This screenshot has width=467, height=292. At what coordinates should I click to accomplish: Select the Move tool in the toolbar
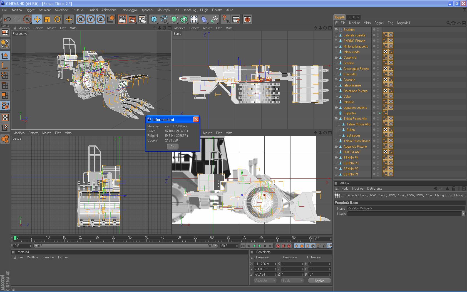click(x=37, y=19)
